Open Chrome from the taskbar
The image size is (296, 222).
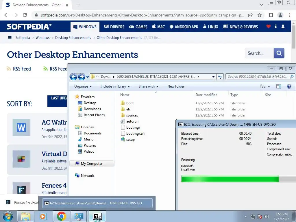[61, 216]
